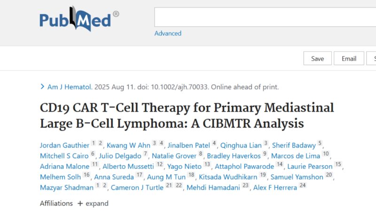
Task: Open Cameron J Turtle author link
Action: pos(137,187)
